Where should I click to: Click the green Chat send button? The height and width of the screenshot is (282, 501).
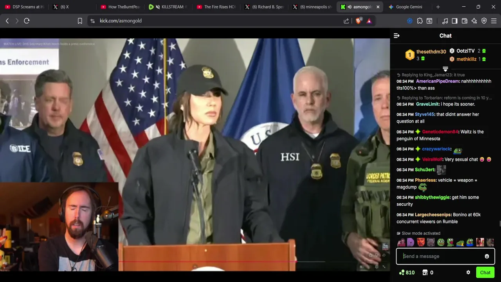pyautogui.click(x=485, y=273)
